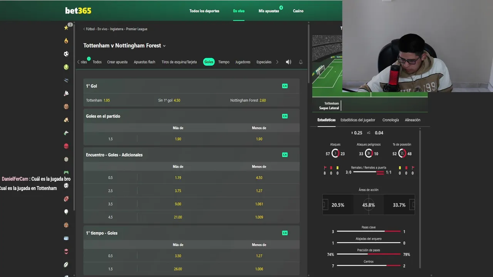
Task: Click CA badge on Goles en el partido
Action: click(x=285, y=116)
